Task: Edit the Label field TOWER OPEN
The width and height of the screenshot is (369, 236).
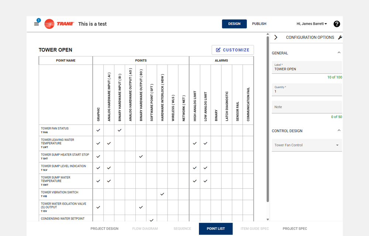Action: [307, 67]
